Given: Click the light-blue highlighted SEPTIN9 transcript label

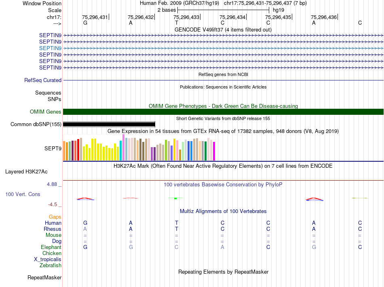Looking at the screenshot, I should coord(50,48).
